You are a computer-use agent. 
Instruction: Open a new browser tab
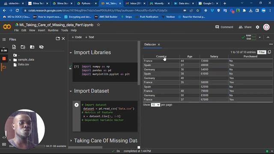(225, 3)
